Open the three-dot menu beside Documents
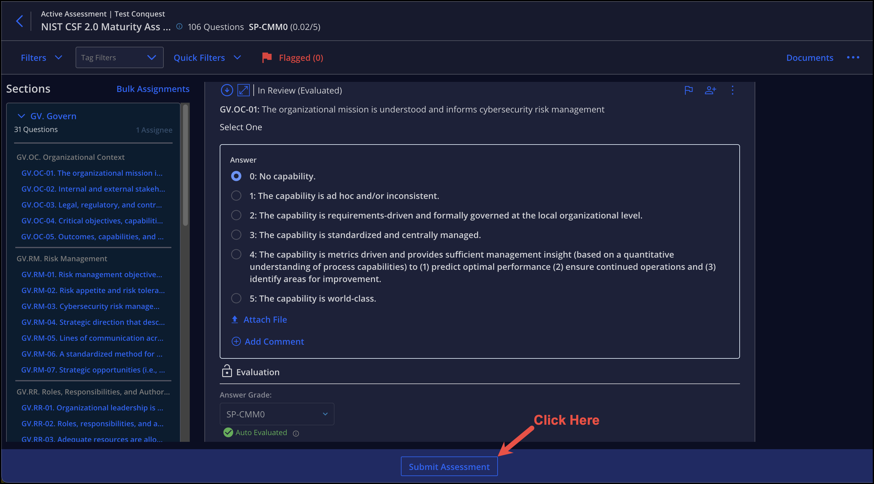The width and height of the screenshot is (874, 484). pyautogui.click(x=853, y=57)
